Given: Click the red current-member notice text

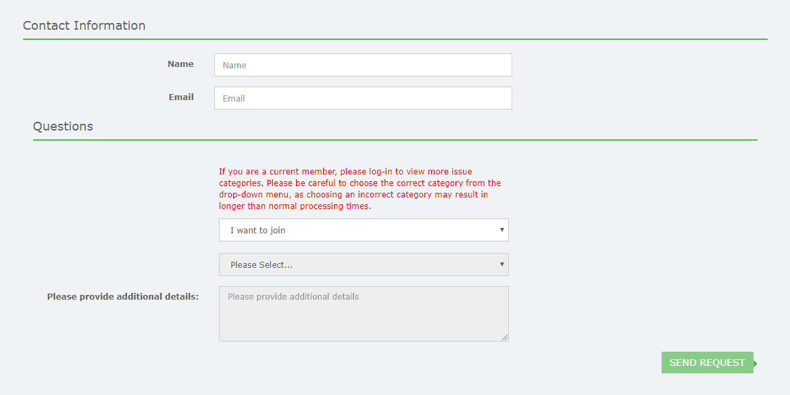Looking at the screenshot, I should [x=360, y=189].
